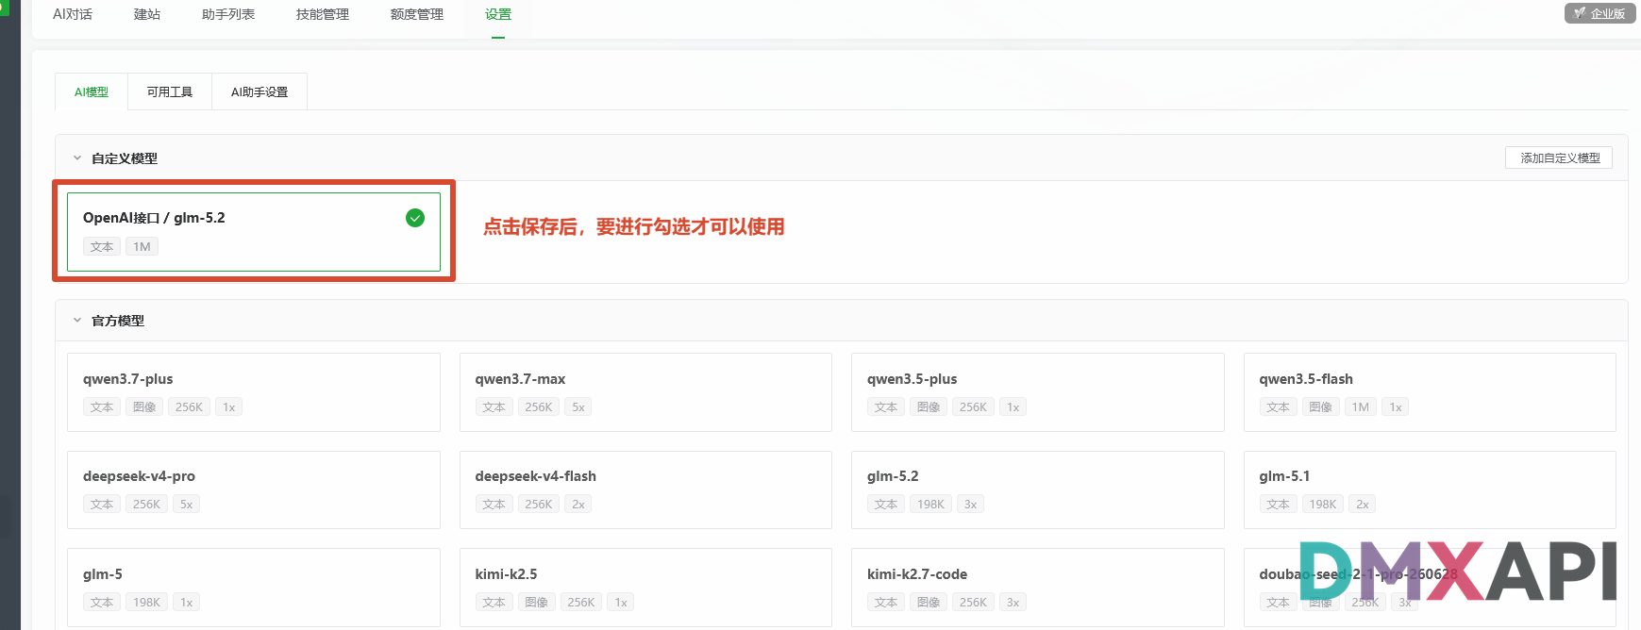Image resolution: width=1641 pixels, height=630 pixels.
Task: Click 添加自定义模型 button
Action: point(1559,157)
